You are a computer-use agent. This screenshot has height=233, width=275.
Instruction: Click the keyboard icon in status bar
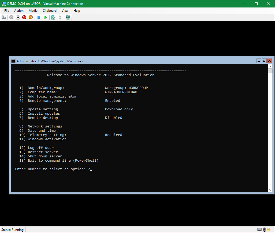tap(259, 230)
